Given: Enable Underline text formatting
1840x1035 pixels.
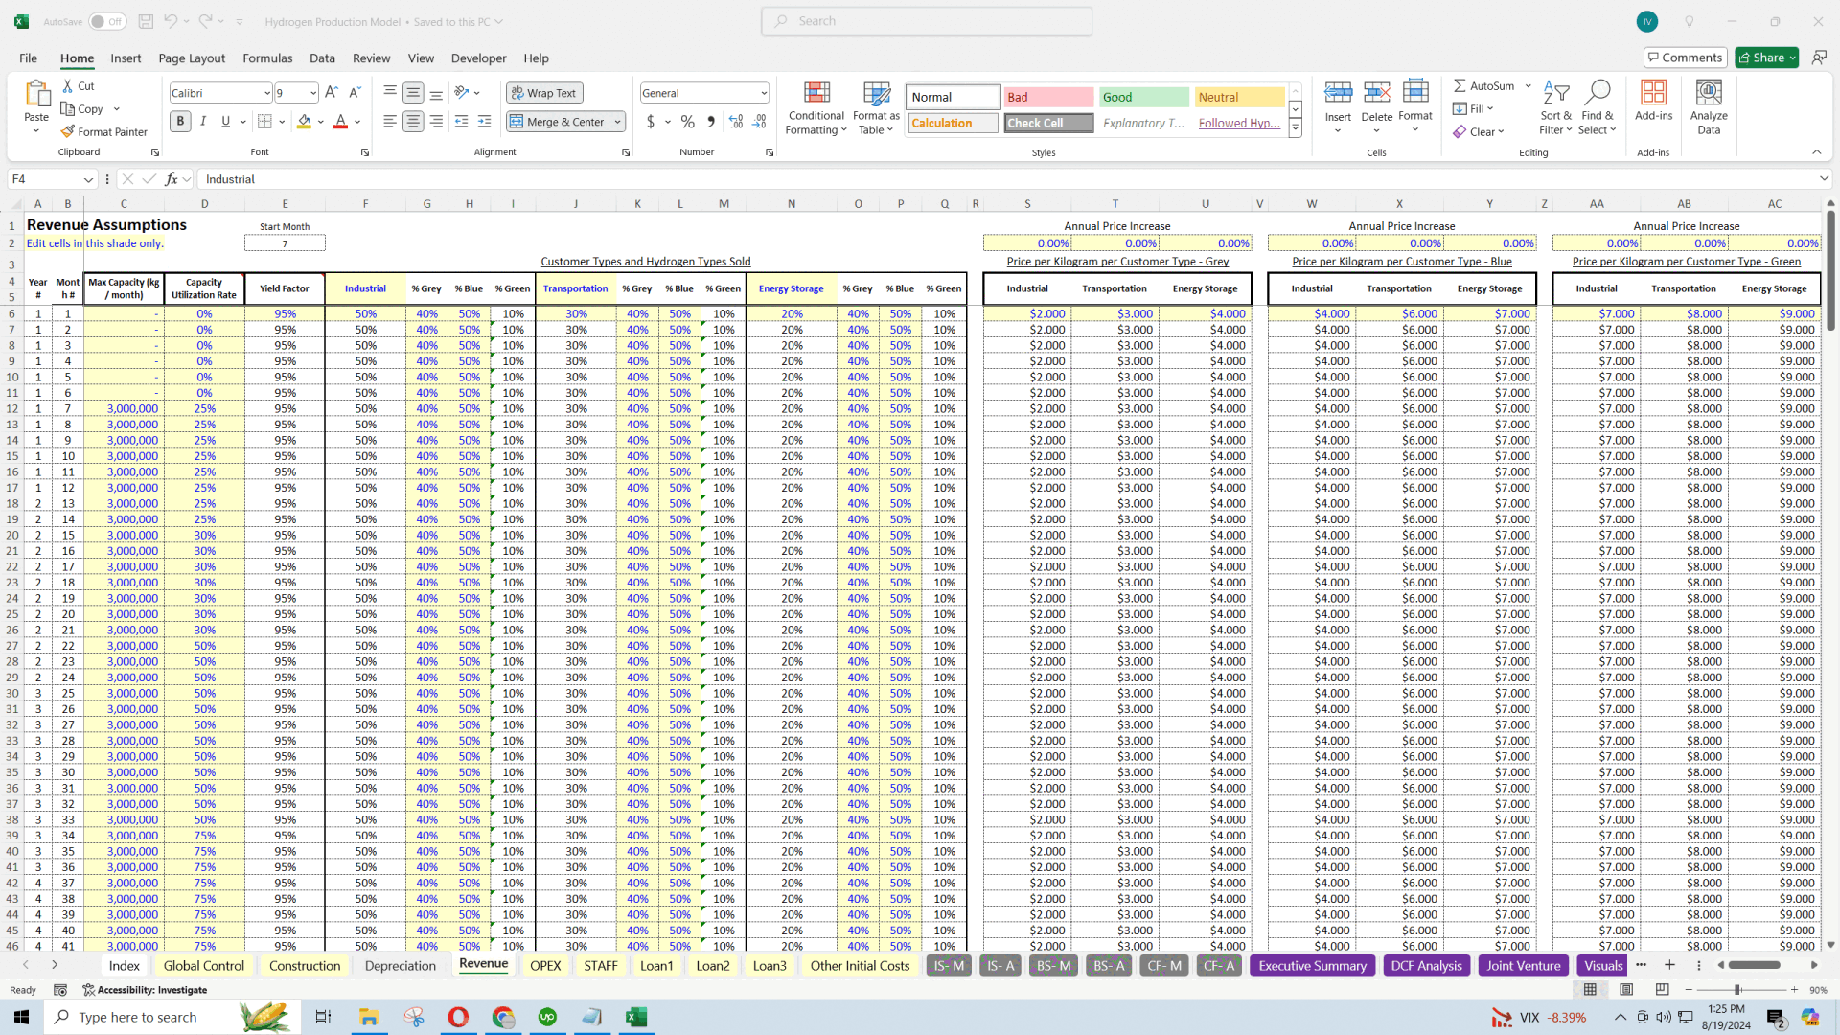Looking at the screenshot, I should [225, 122].
